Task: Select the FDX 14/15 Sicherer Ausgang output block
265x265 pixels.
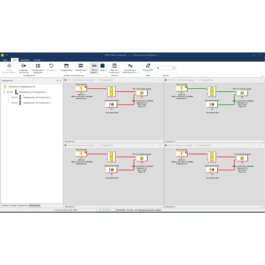Action: [x=142, y=93]
